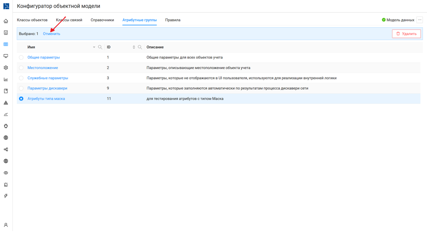Open the bar chart sidebar icon
Viewport: 427px width, 233px height.
[6, 80]
